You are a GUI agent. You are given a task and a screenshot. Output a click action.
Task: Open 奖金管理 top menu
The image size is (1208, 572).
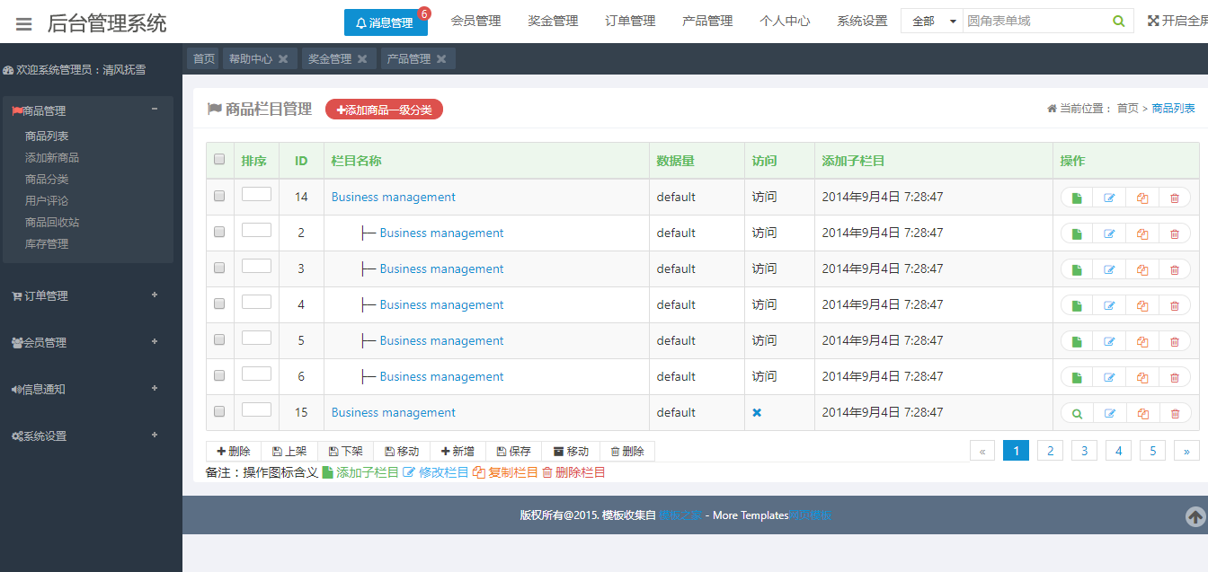tap(553, 21)
